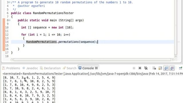The height and width of the screenshot is (103, 183).
Task: Click the closing brace on line 17
Action: pos(12,53)
